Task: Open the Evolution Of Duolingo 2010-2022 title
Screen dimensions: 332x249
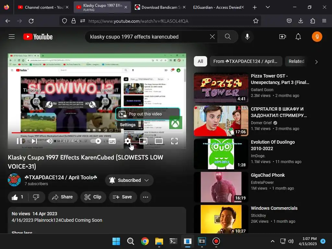Action: (x=273, y=145)
